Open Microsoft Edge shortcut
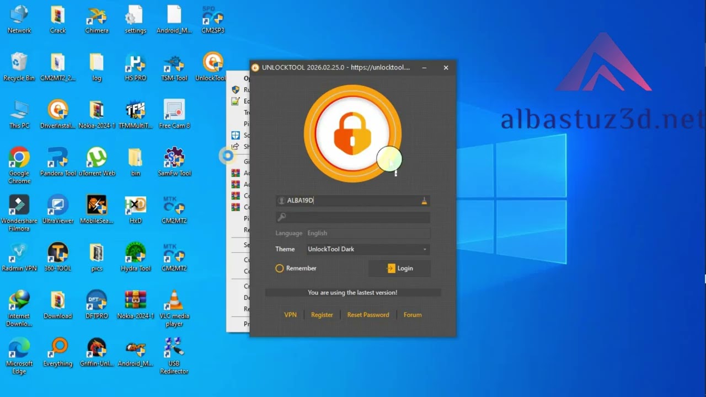The image size is (706, 397). tap(19, 356)
